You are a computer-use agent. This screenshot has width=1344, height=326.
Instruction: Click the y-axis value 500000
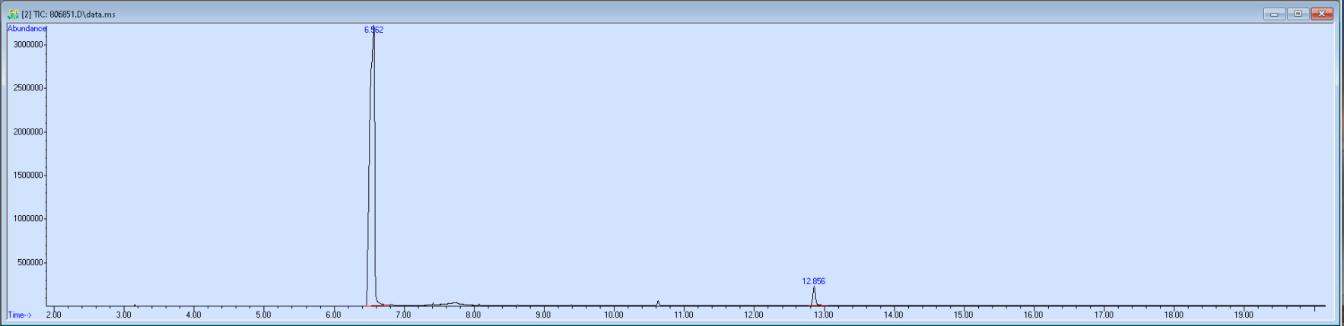pyautogui.click(x=30, y=263)
